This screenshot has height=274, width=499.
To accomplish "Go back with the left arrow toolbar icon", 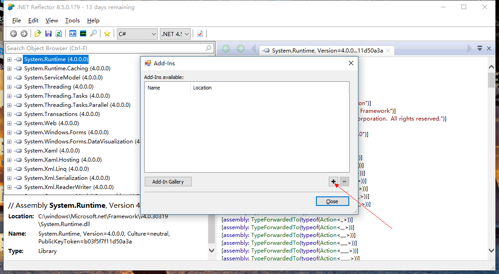I will coord(14,34).
